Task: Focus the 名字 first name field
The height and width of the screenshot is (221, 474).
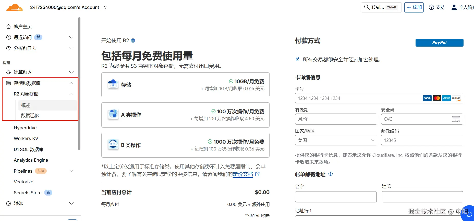Action: (336, 197)
